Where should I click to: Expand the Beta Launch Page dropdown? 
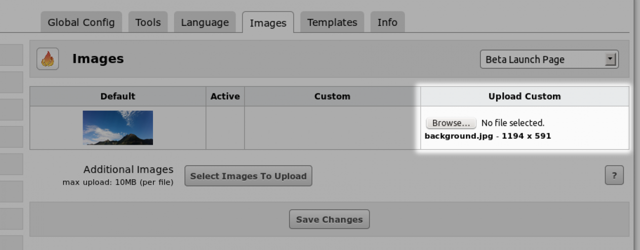coord(549,59)
